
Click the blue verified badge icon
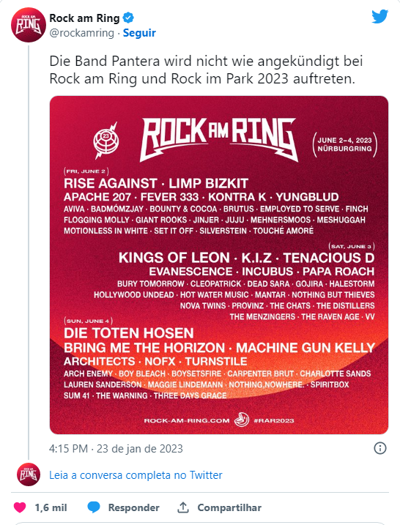click(128, 18)
